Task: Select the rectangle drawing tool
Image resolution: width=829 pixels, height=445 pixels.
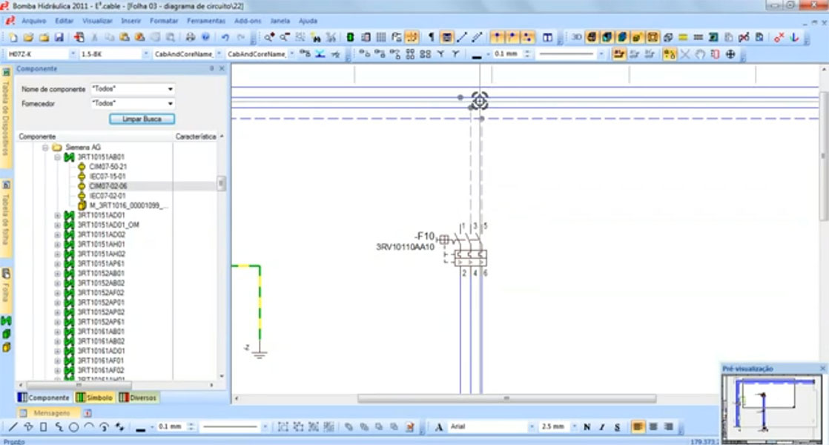Action: pos(44,427)
